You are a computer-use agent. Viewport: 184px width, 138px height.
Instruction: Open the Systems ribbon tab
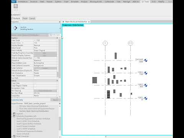pos(58,2)
